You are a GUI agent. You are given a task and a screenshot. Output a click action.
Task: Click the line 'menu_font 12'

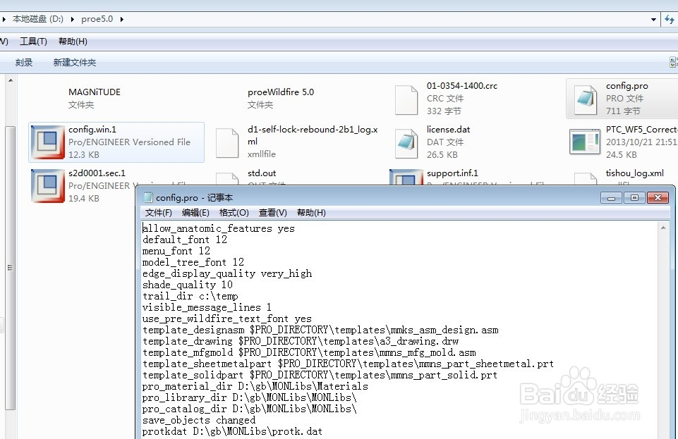176,251
